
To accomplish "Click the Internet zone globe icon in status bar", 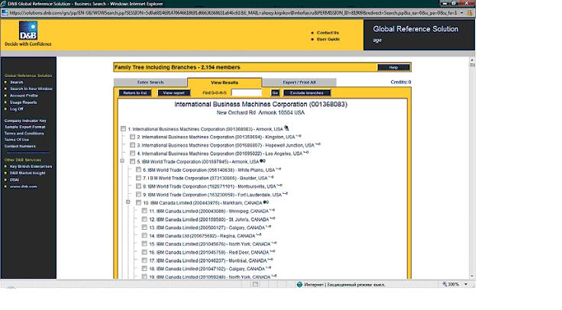I will click(299, 284).
